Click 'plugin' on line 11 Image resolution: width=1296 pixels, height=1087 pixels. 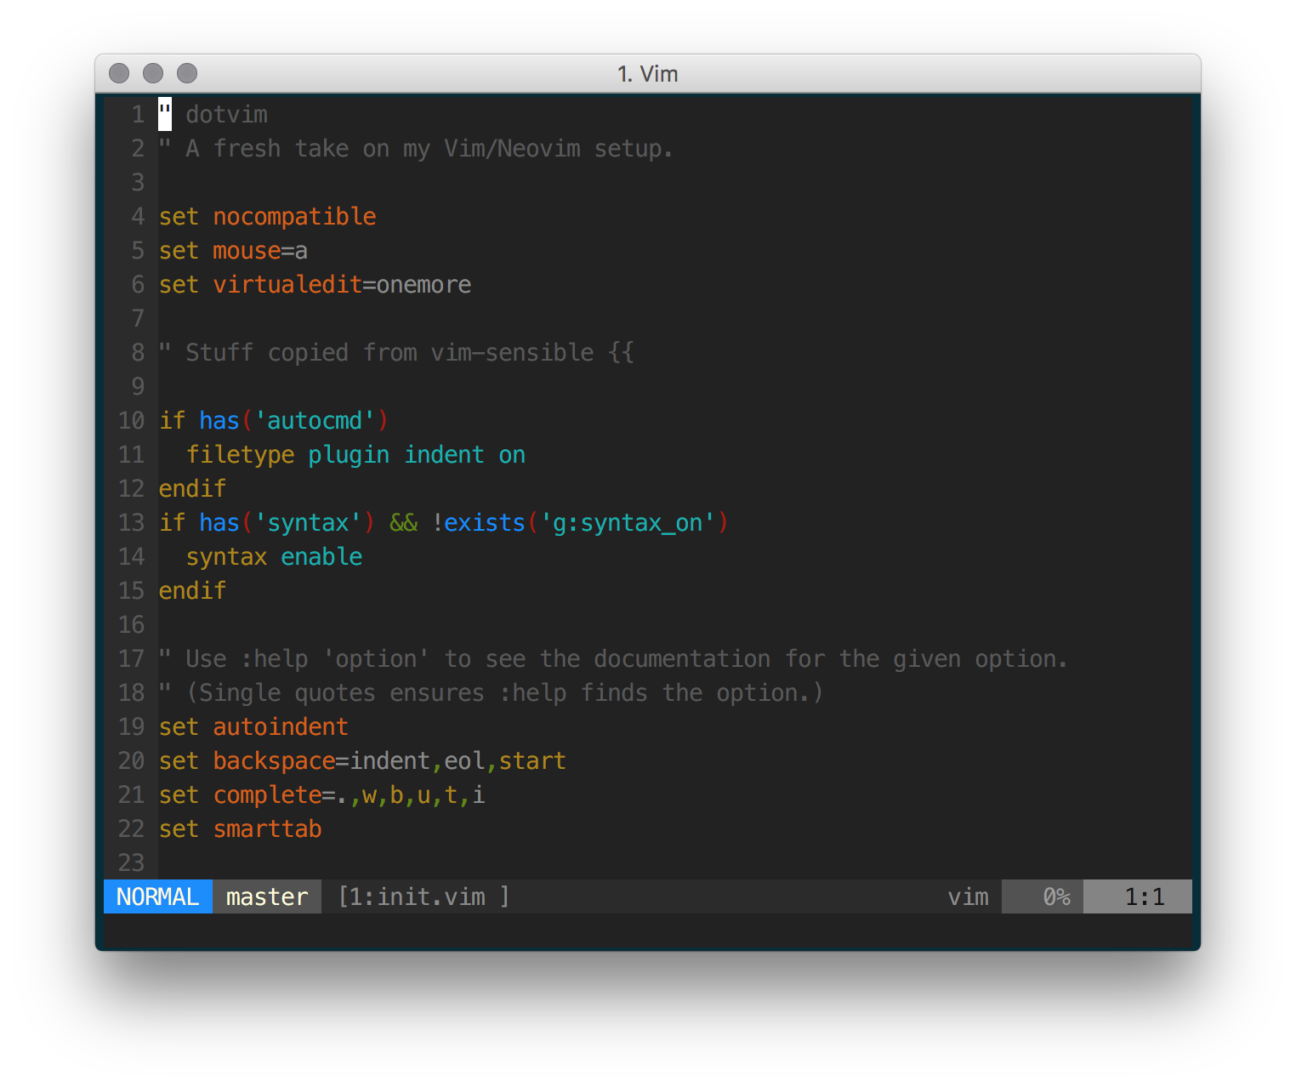click(x=349, y=454)
